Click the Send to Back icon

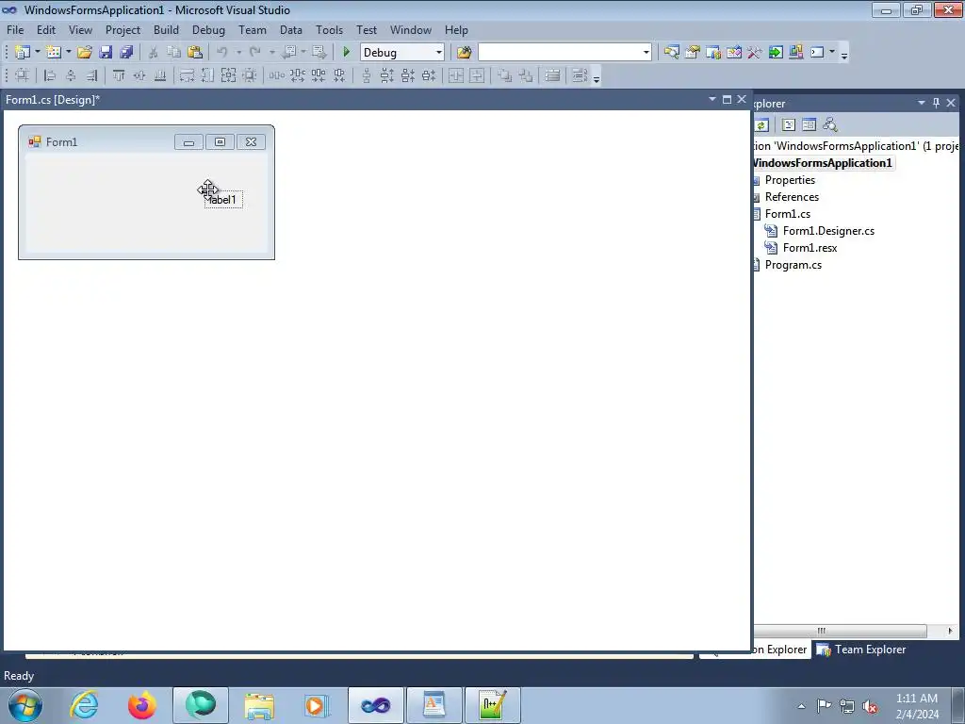(x=526, y=75)
